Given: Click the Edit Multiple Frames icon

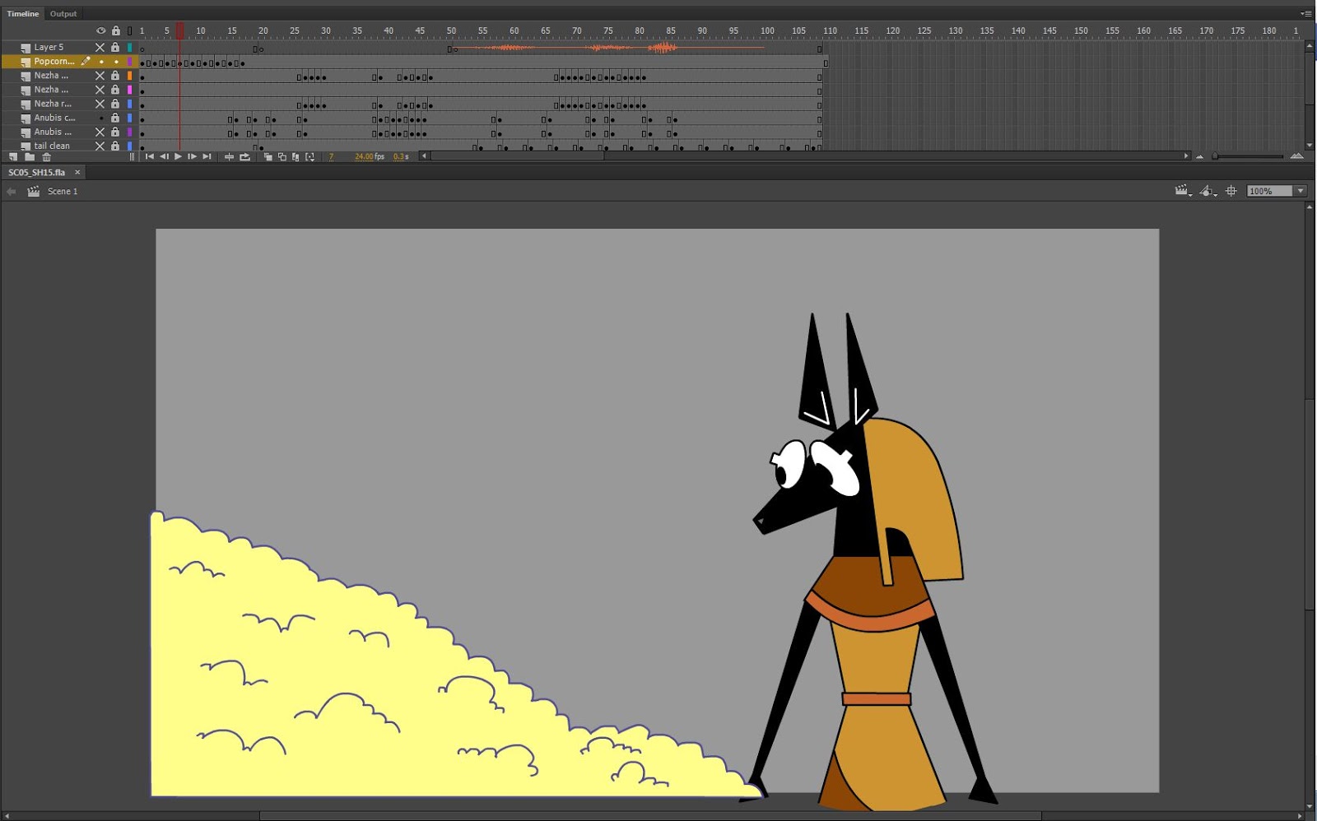Looking at the screenshot, I should point(296,156).
